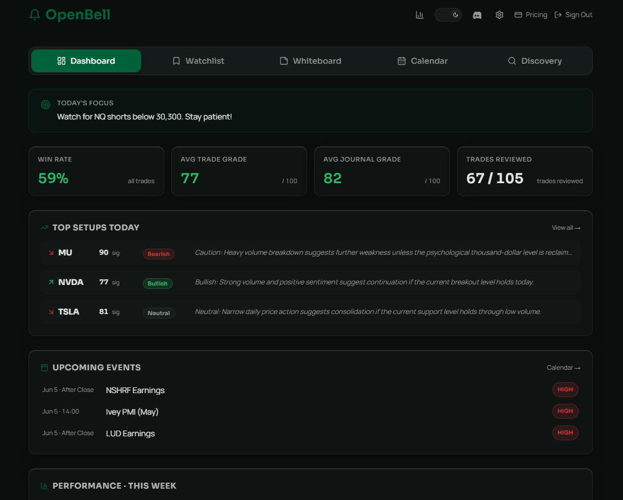Open the MU ticker setup
The width and height of the screenshot is (623, 500).
click(65, 253)
